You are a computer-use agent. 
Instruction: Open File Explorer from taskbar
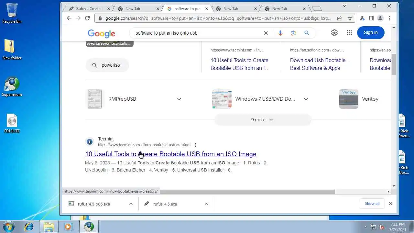(49, 227)
